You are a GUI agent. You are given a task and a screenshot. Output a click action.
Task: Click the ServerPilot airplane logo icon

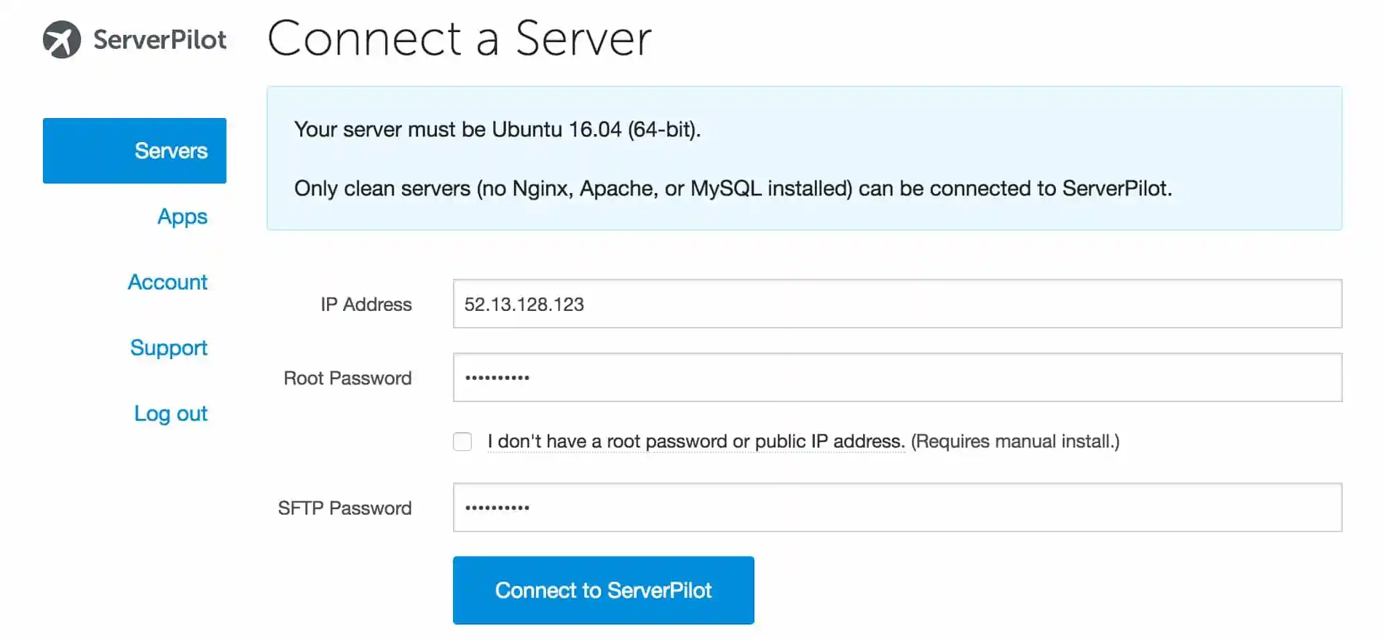pos(62,40)
